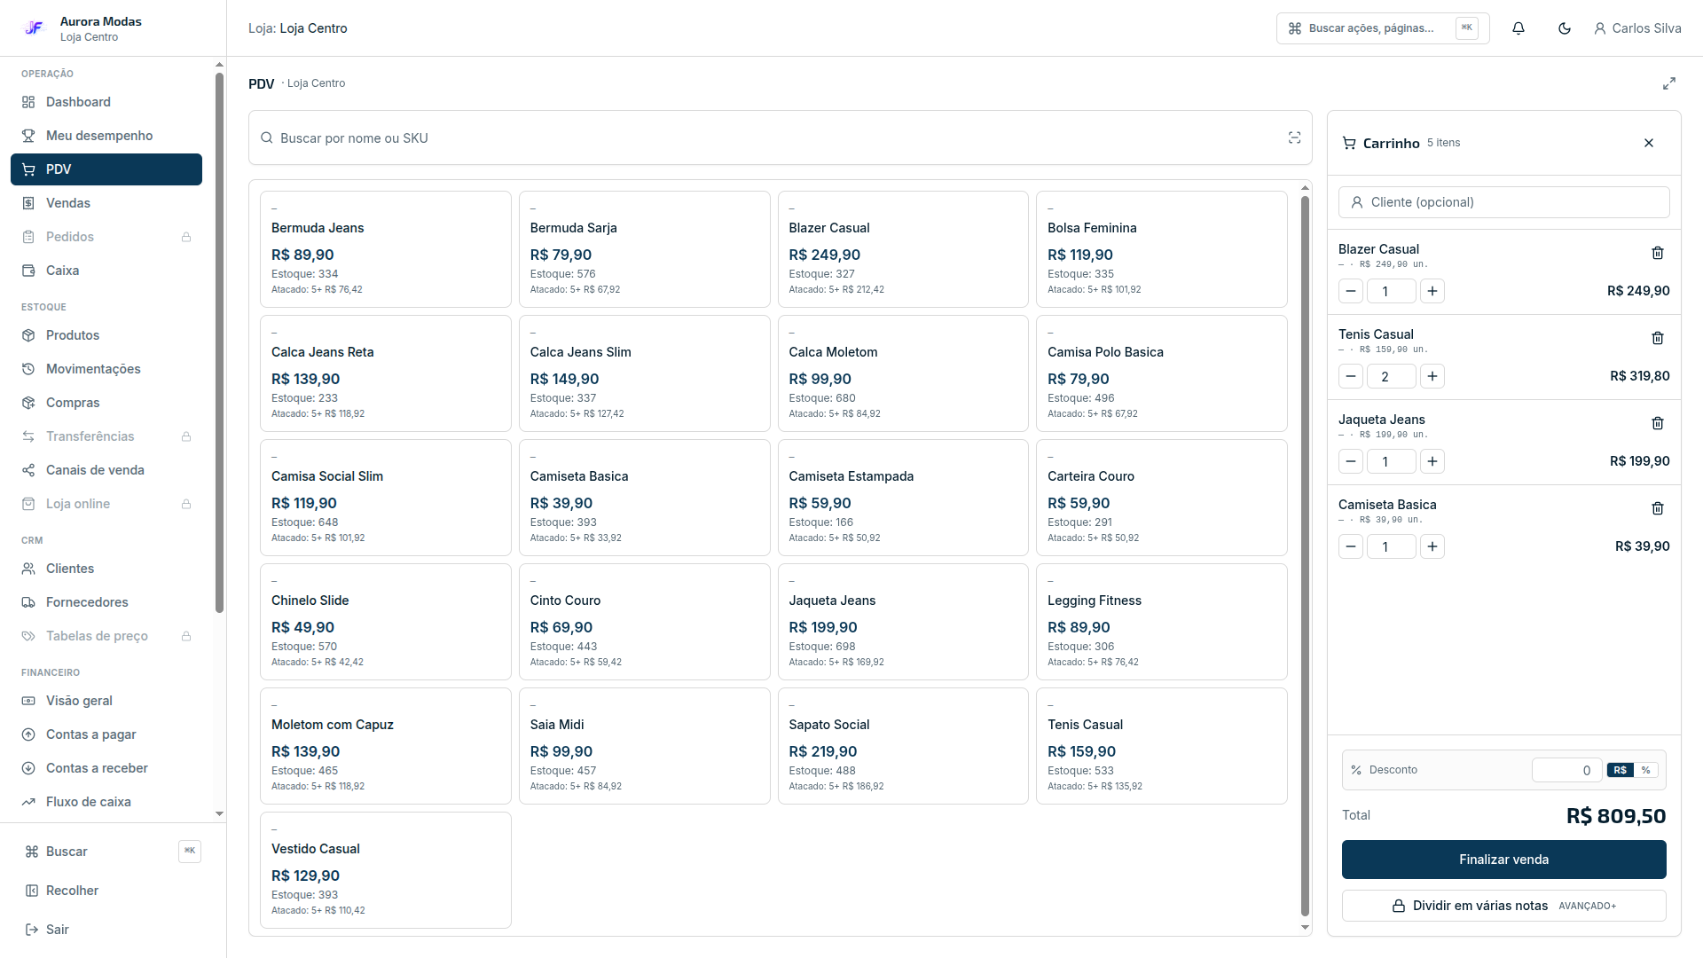Viewport: 1703px width, 958px height.
Task: Open Carlos Silva user menu
Action: 1637,28
